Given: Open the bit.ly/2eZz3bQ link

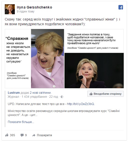Looking at the screenshot, I should coord(81,104).
